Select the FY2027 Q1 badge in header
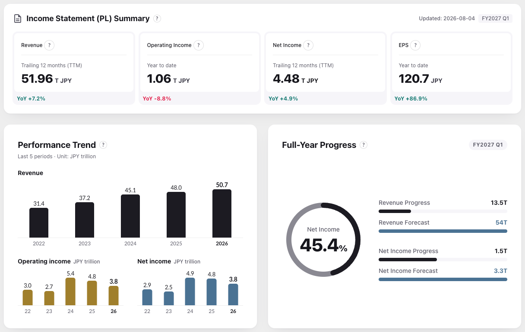 (495, 19)
